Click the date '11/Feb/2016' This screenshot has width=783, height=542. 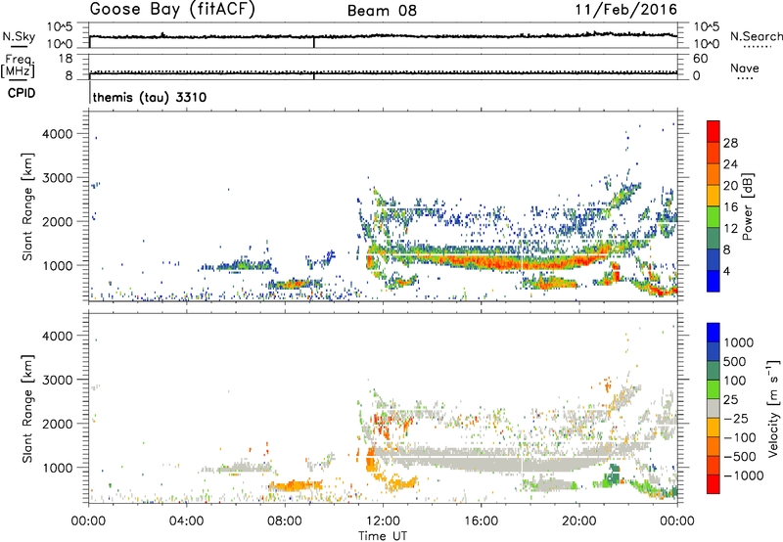tap(626, 9)
